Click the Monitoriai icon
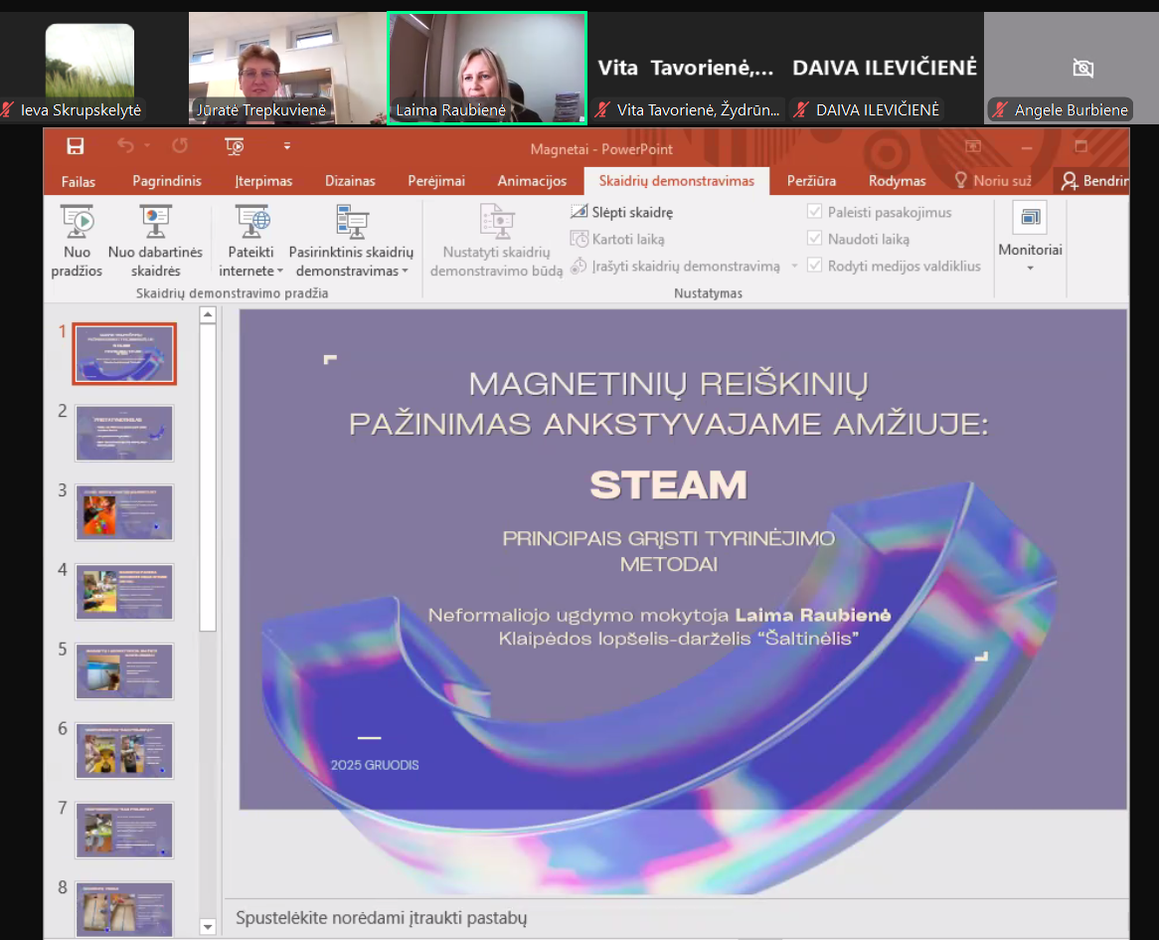The image size is (1159, 940). pos(1030,218)
